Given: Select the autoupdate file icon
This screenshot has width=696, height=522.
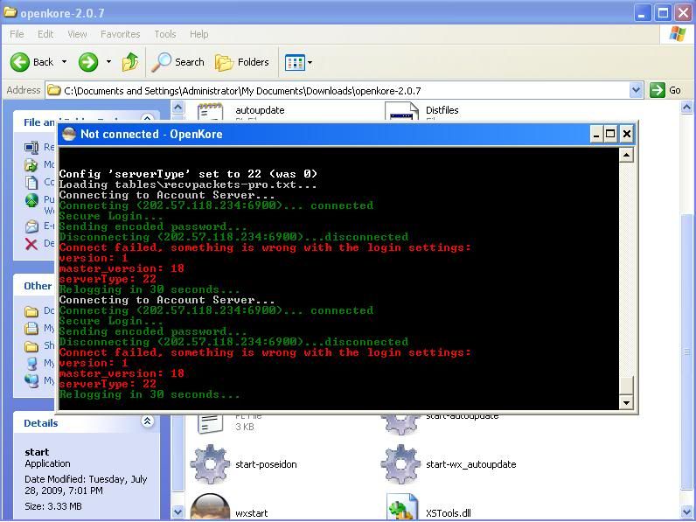Looking at the screenshot, I should pyautogui.click(x=210, y=111).
